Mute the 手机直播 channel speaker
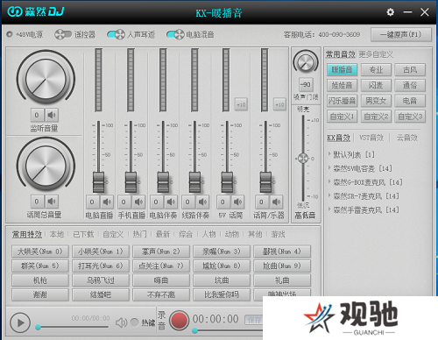The width and height of the screenshot is (438, 340). [138, 202]
